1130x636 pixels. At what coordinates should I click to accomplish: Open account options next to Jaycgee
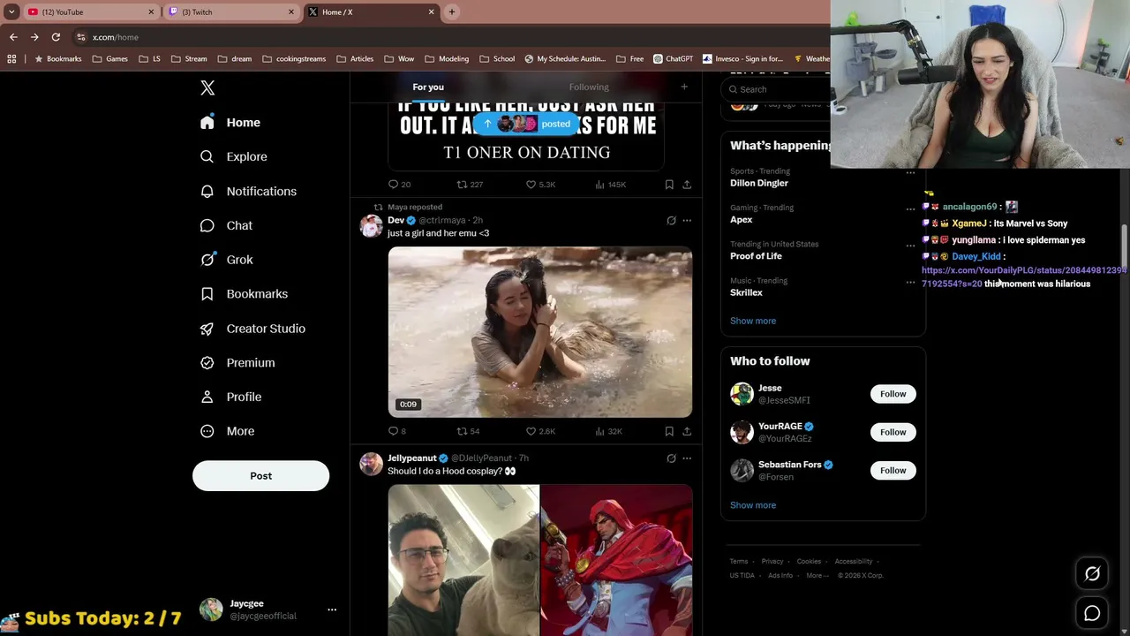click(332, 609)
